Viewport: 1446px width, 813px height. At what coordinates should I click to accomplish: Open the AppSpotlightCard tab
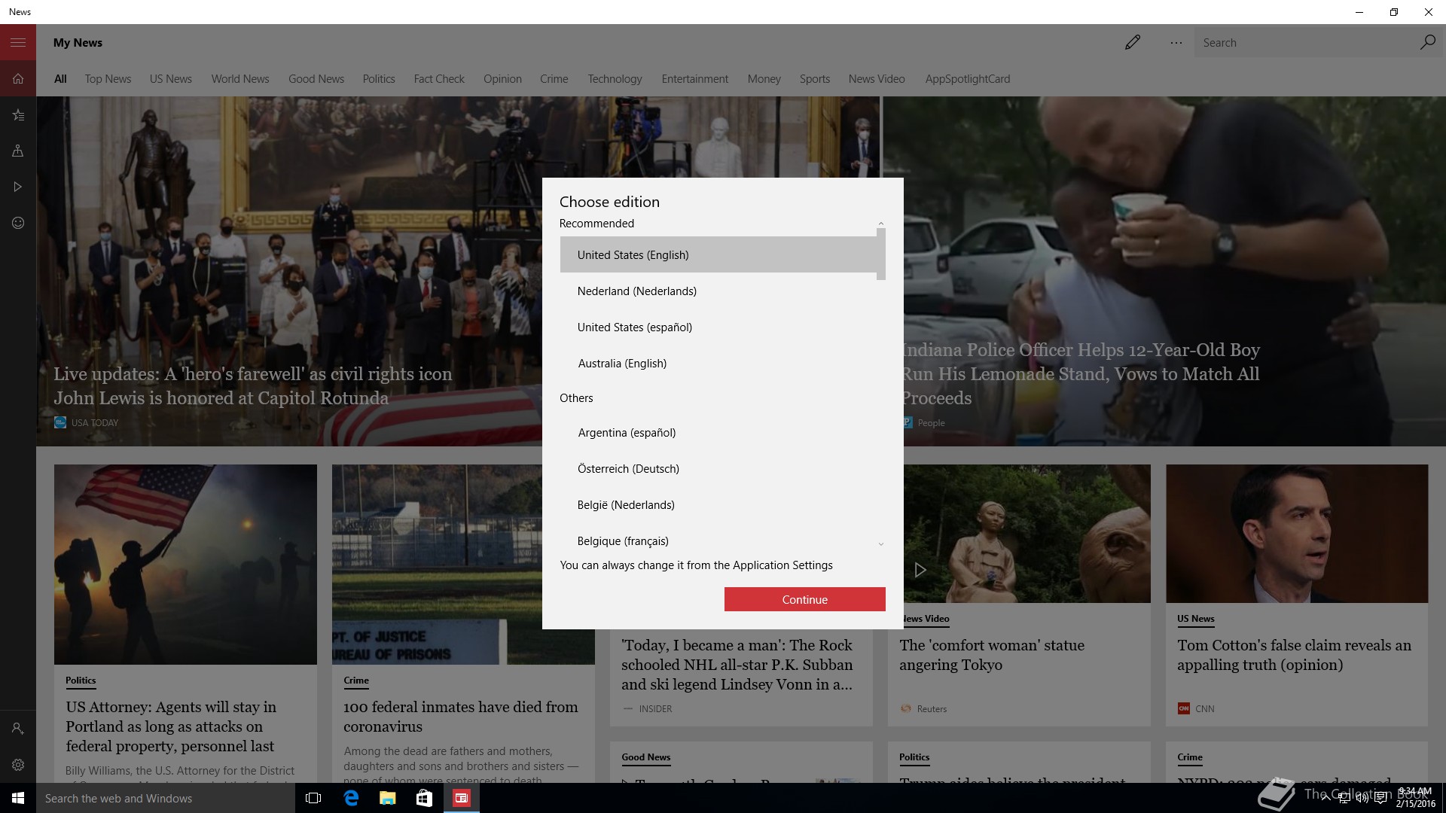967,79
